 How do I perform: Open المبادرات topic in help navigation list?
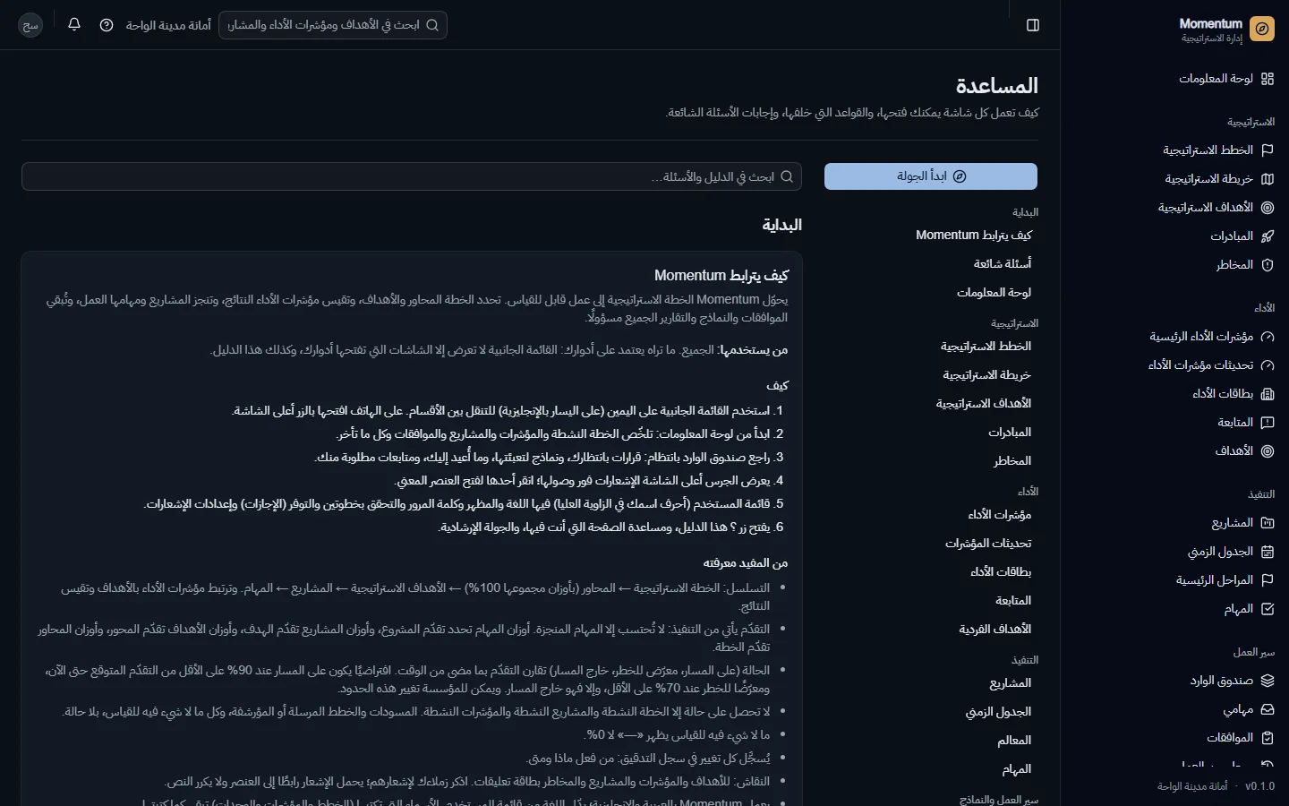pos(1010,432)
